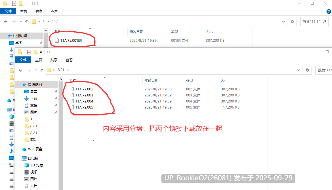Open the 主页 tab in the 11 window
332x190 pixels.
tap(39, 60)
